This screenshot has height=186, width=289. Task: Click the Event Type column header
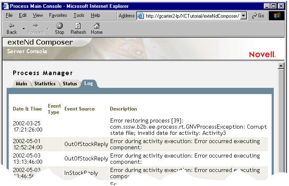[54, 109]
